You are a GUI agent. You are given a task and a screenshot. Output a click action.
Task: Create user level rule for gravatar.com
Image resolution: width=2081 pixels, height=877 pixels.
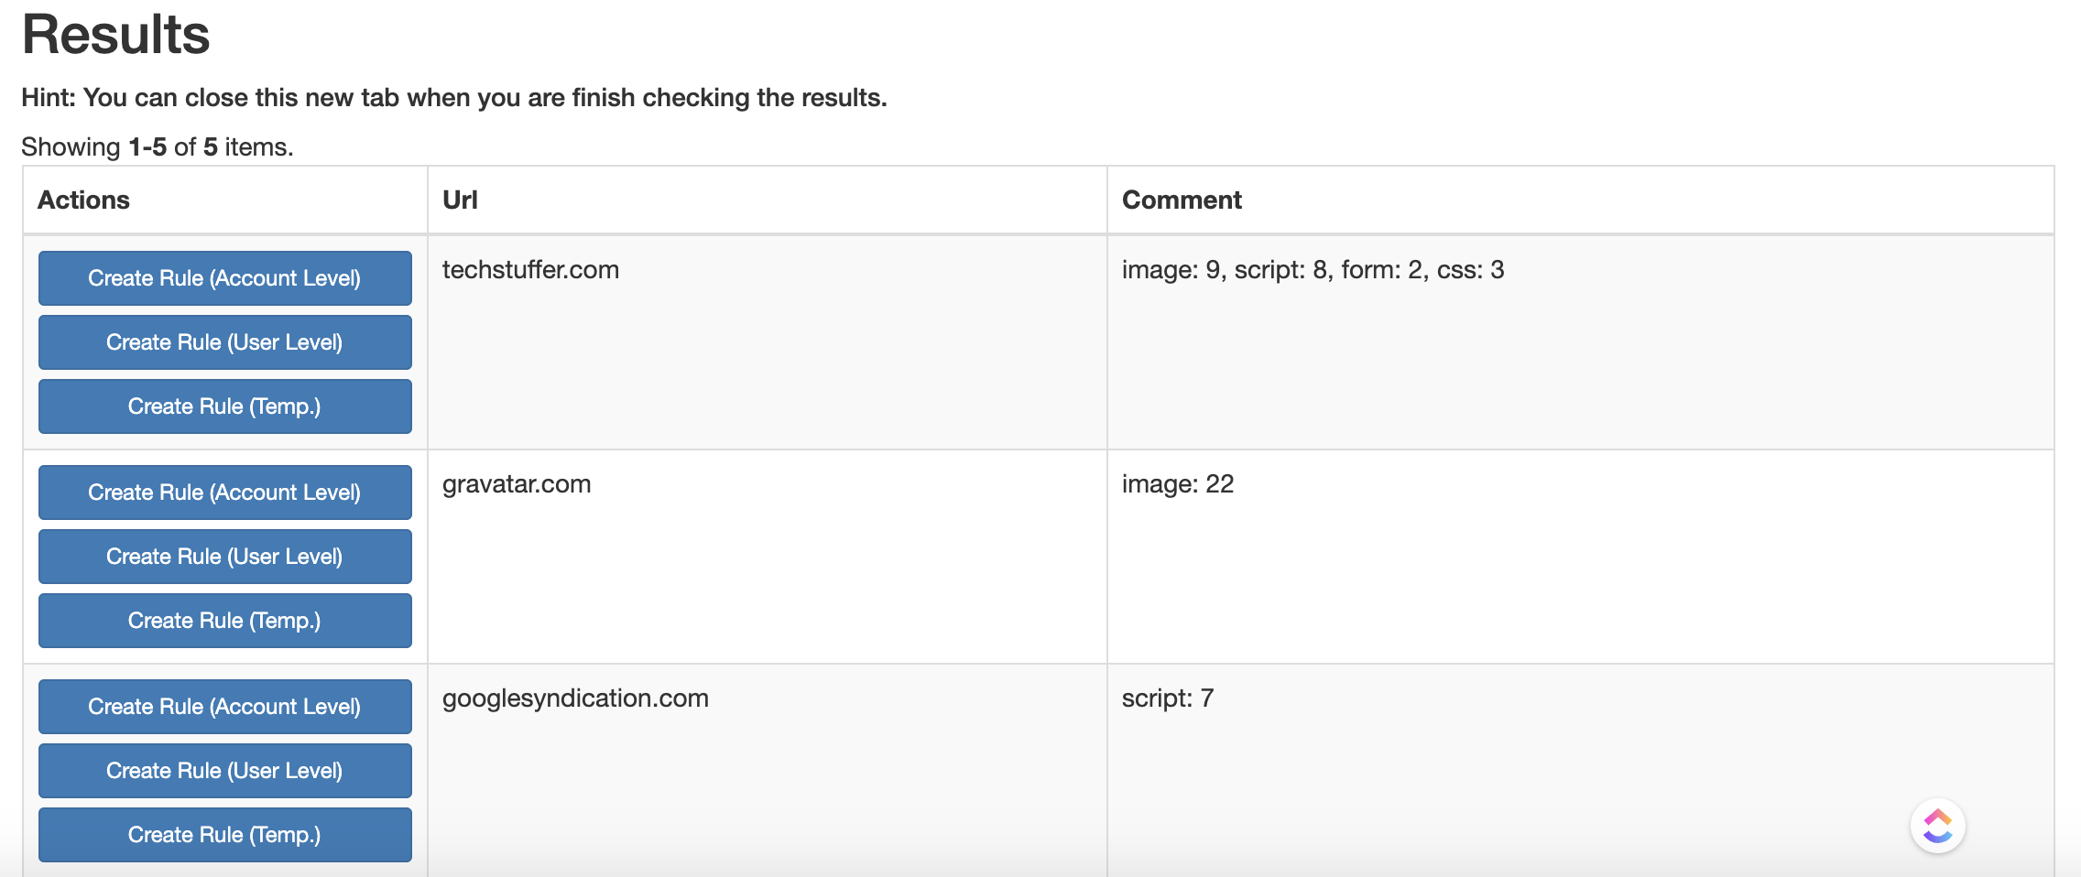[224, 557]
